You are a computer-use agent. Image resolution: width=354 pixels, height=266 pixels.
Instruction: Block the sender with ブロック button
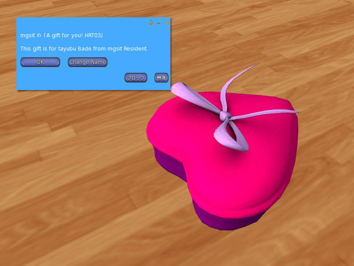(x=136, y=78)
